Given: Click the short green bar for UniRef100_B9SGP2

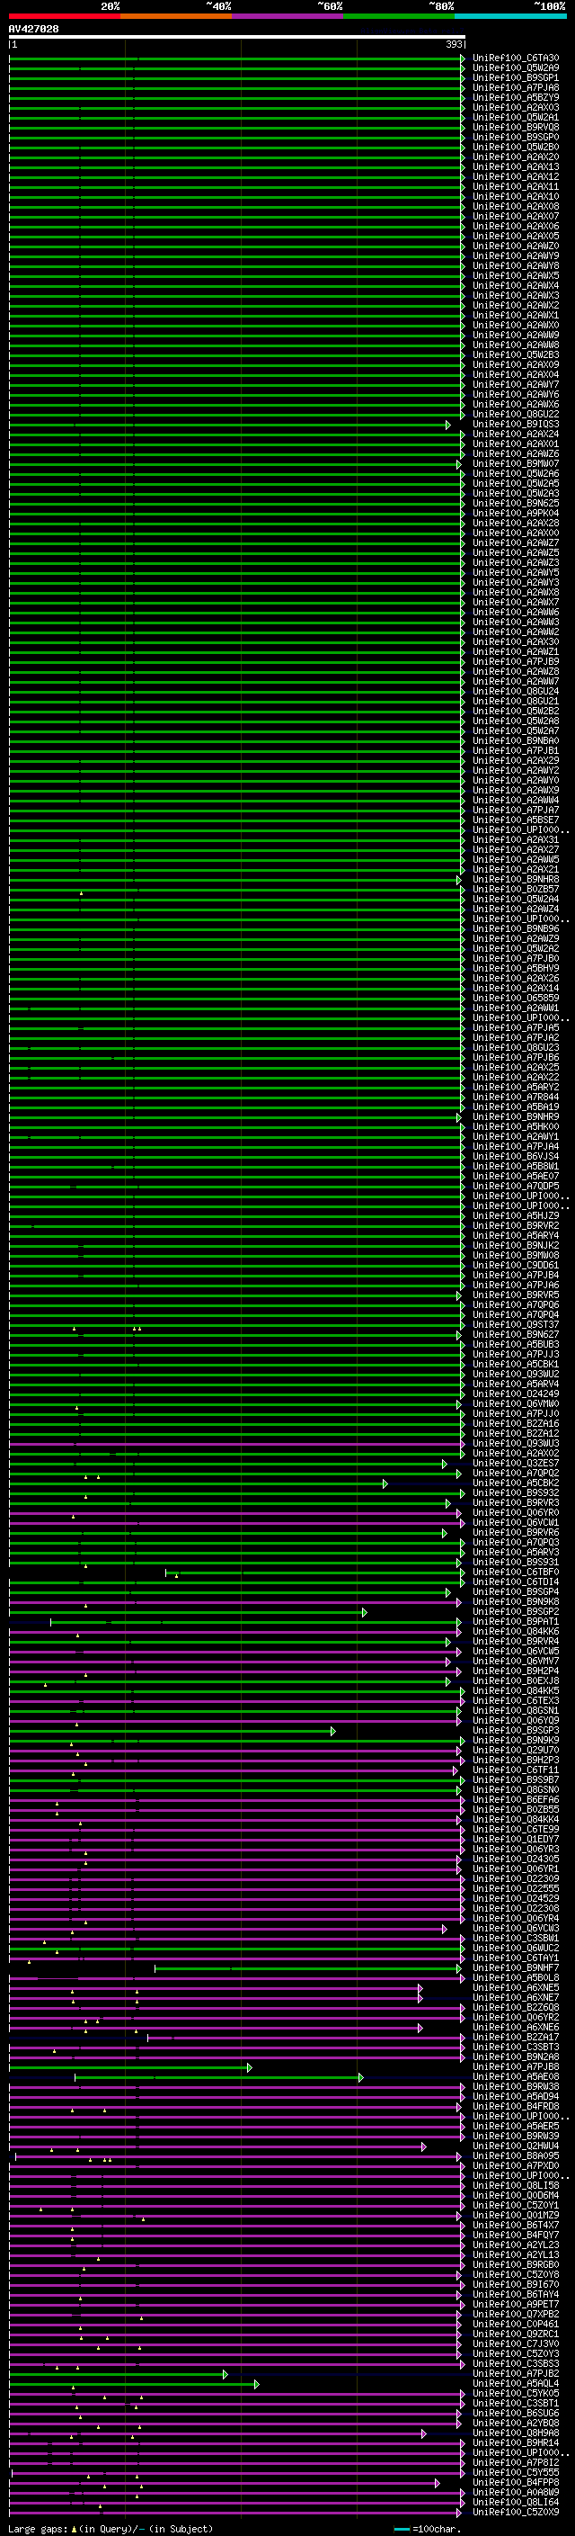Looking at the screenshot, I should (187, 1613).
